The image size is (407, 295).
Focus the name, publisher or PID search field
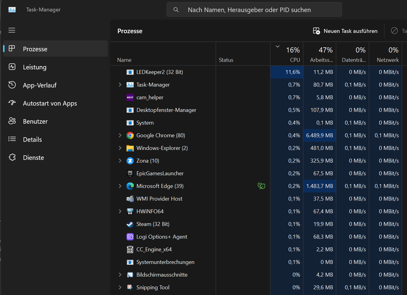[254, 10]
